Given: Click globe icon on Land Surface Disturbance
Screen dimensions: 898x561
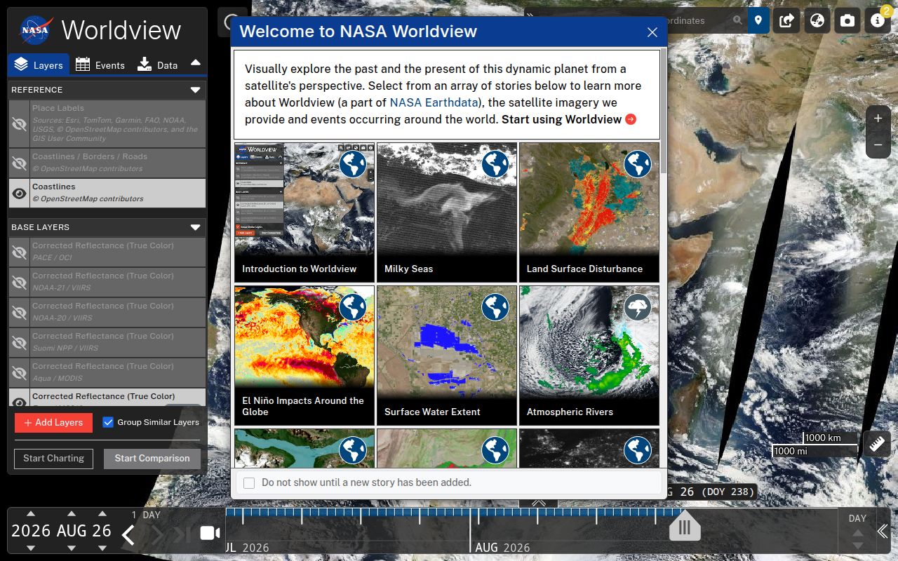Looking at the screenshot, I should pyautogui.click(x=638, y=164).
